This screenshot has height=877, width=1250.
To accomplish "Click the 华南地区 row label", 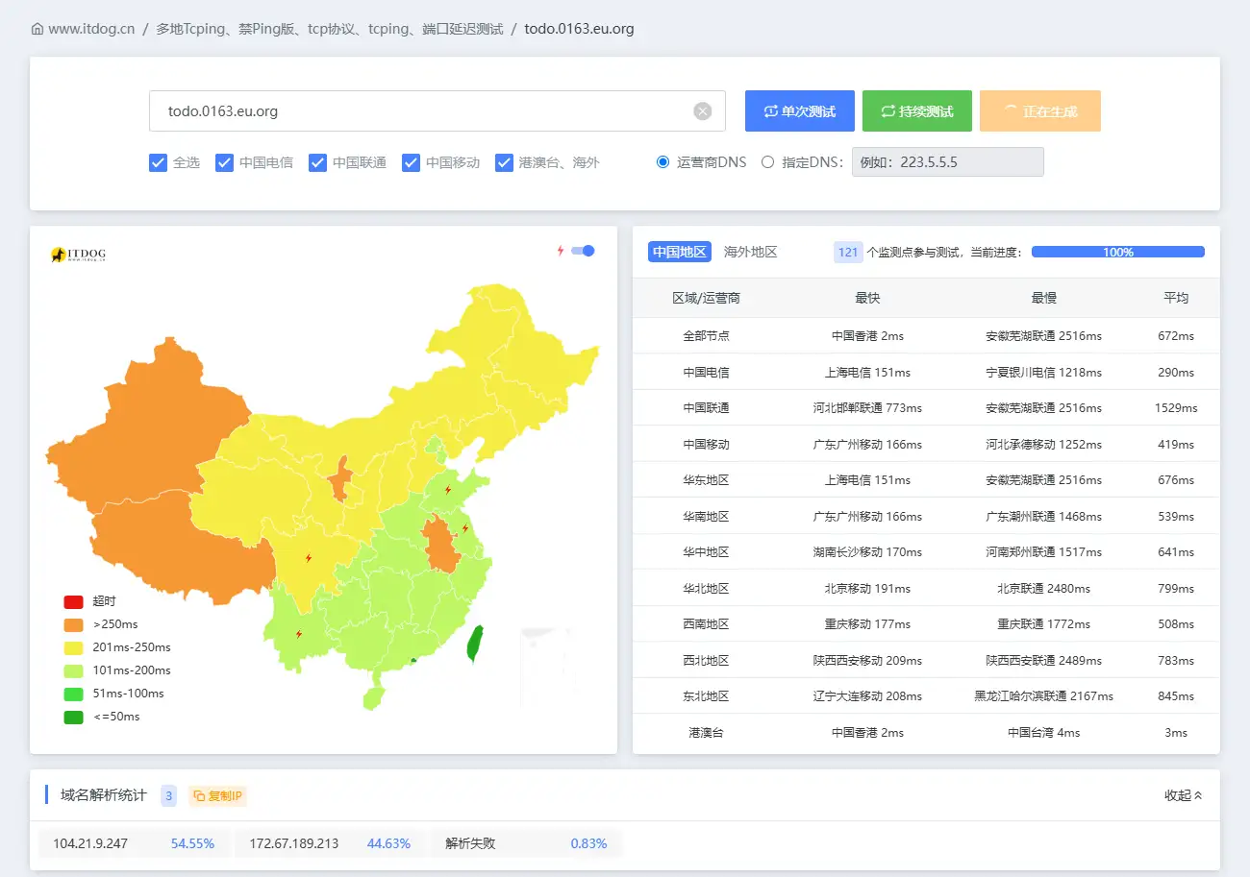I will click(707, 517).
